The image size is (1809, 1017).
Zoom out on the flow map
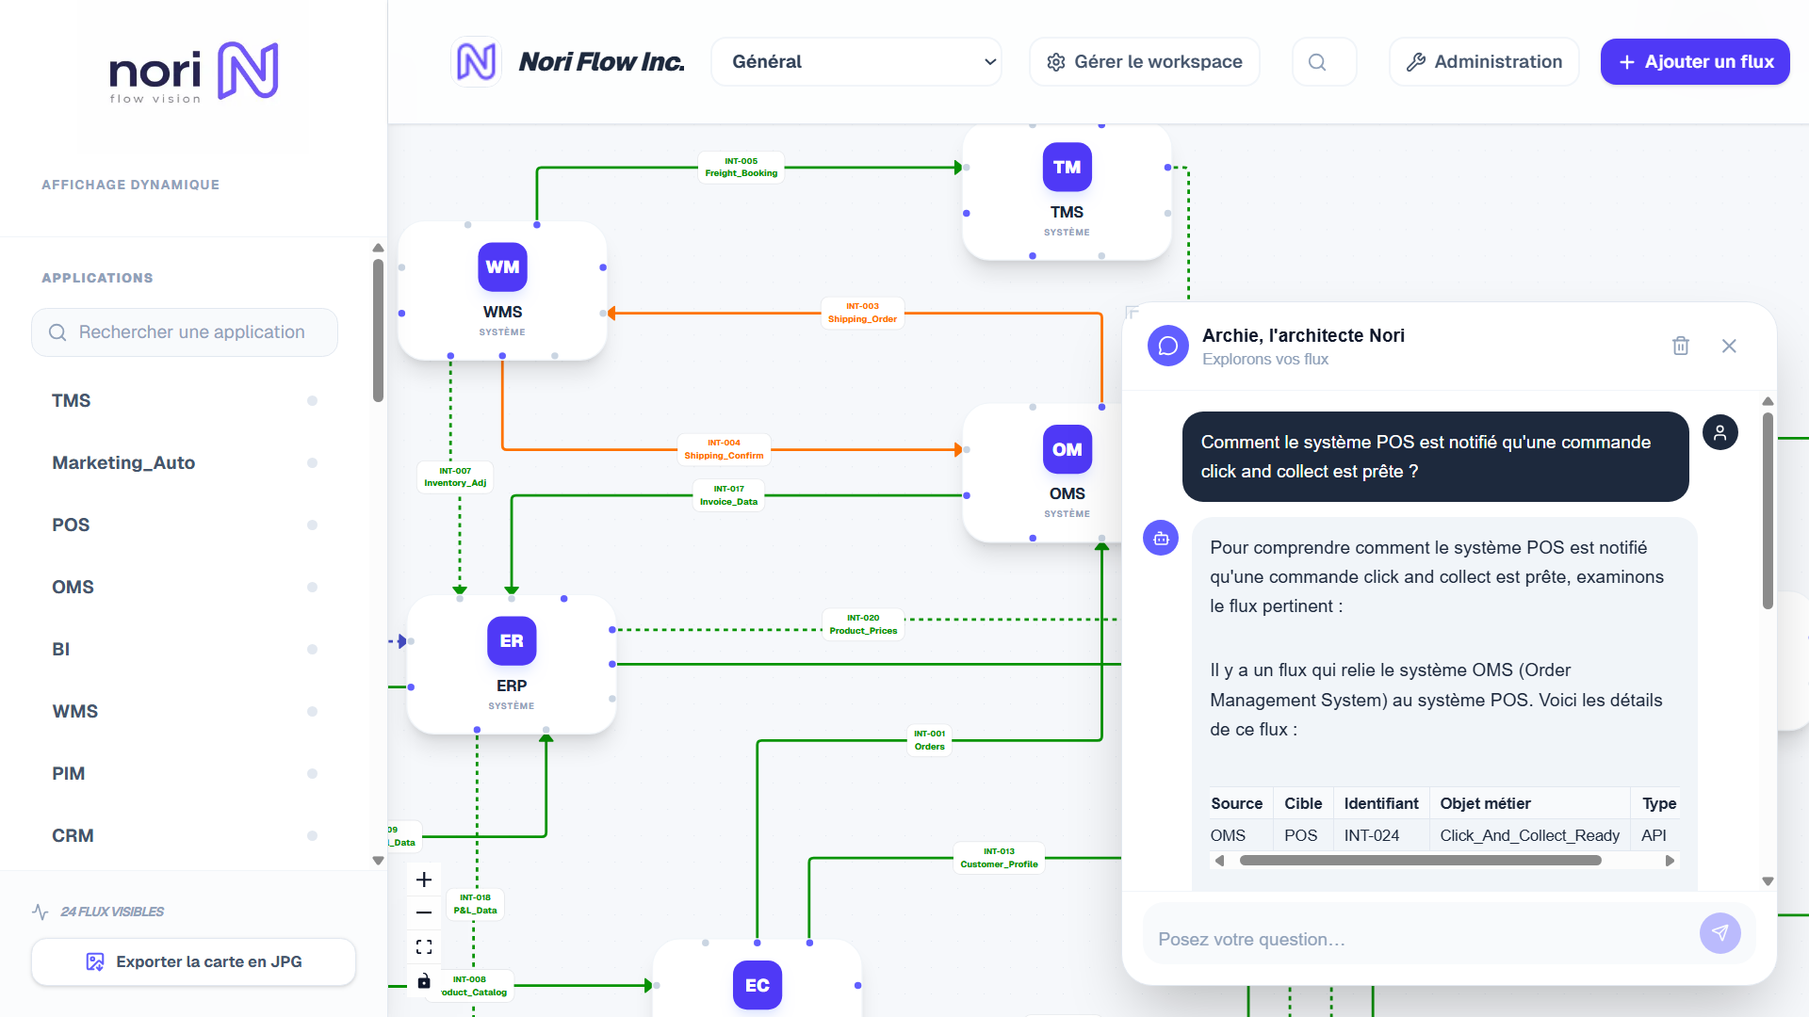(x=424, y=912)
